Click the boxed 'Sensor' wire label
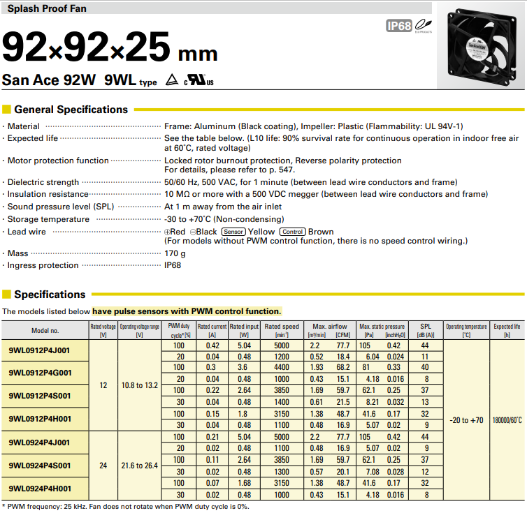This screenshot has height=513, width=527. pyautogui.click(x=233, y=232)
